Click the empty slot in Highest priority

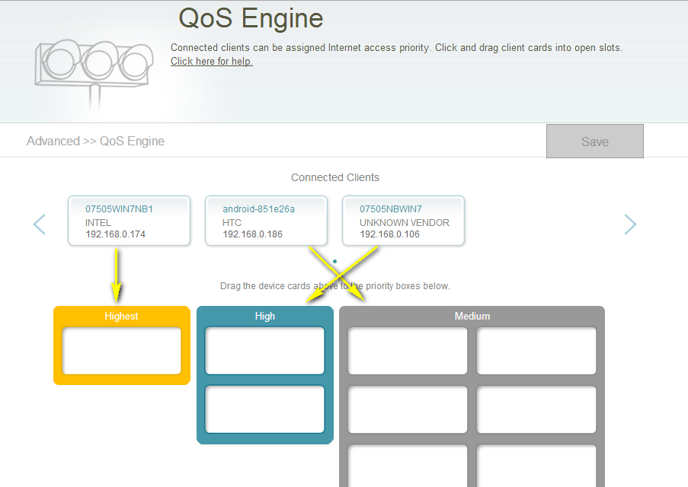121,351
